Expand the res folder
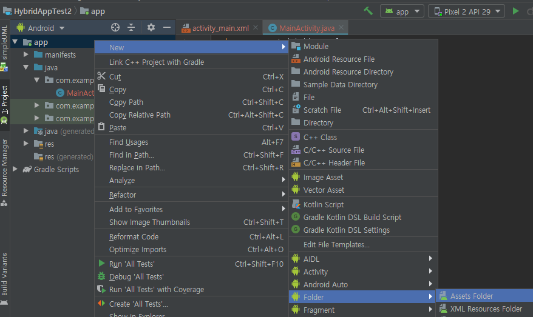This screenshot has height=317, width=533. tap(26, 144)
